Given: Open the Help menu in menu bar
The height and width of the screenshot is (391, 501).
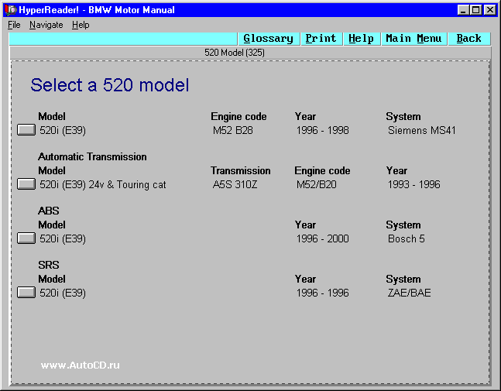Looking at the screenshot, I should coord(81,25).
